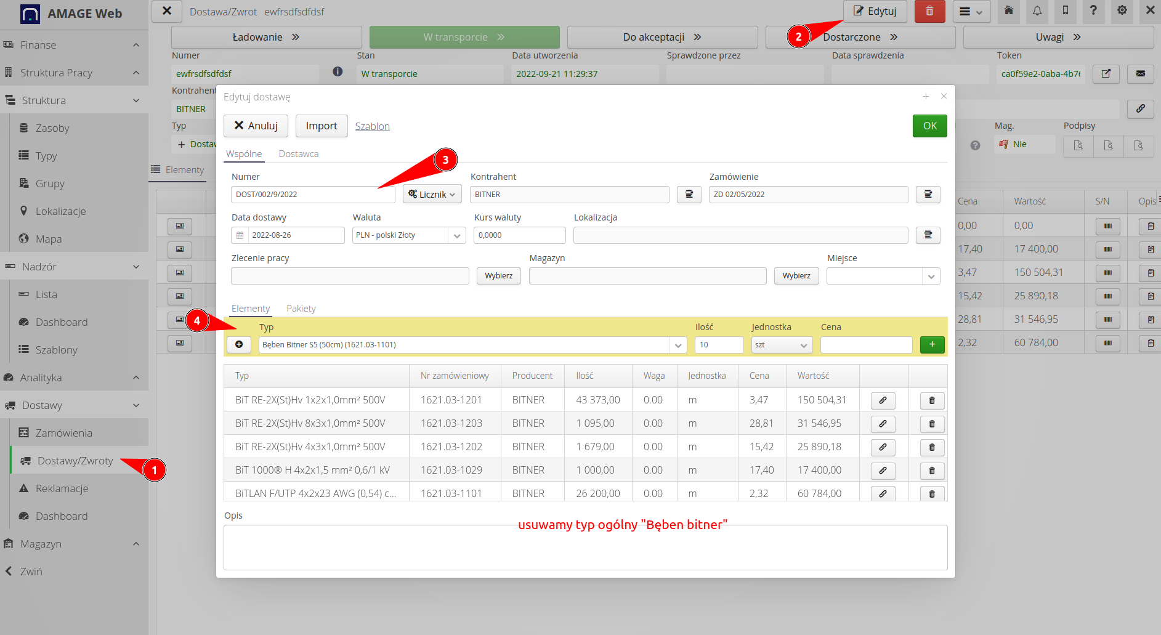
Task: Click the home icon in the top bar
Action: point(1008,11)
